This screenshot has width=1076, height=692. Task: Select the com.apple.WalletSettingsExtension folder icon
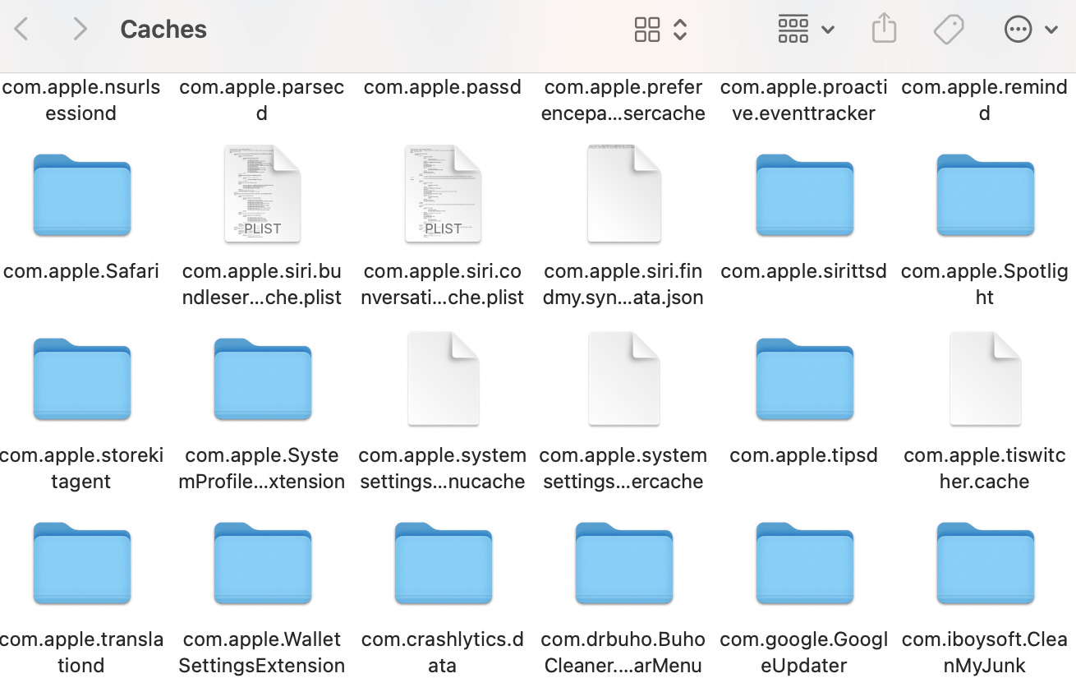pos(262,563)
